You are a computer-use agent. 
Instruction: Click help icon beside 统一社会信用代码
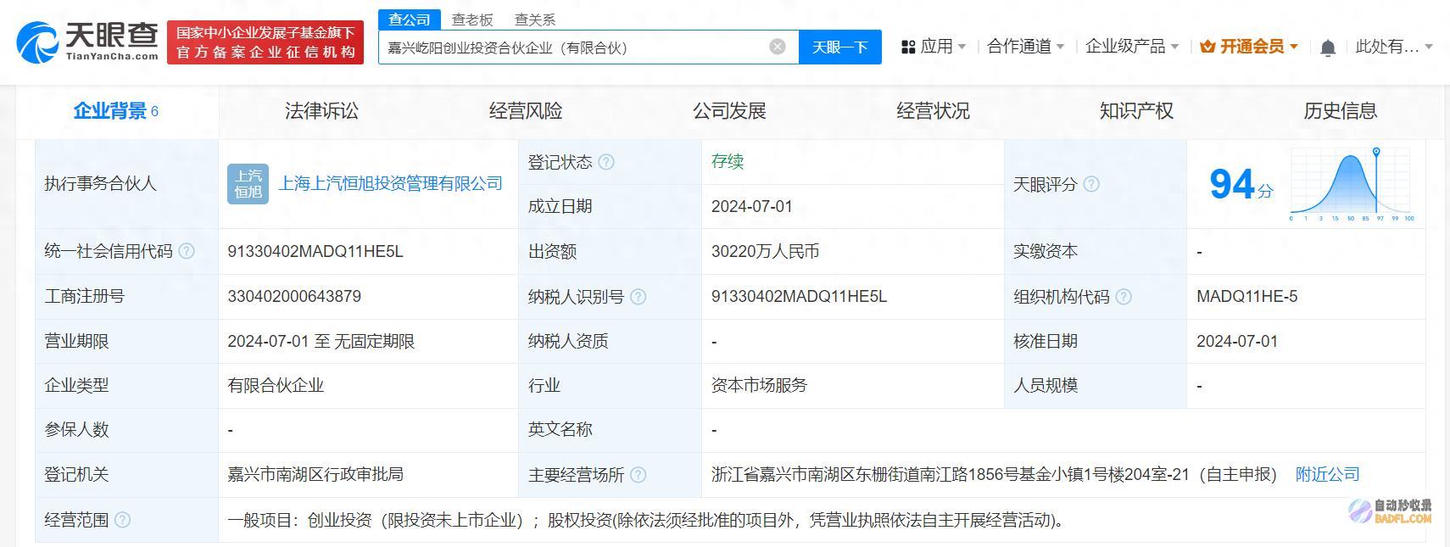click(x=187, y=251)
